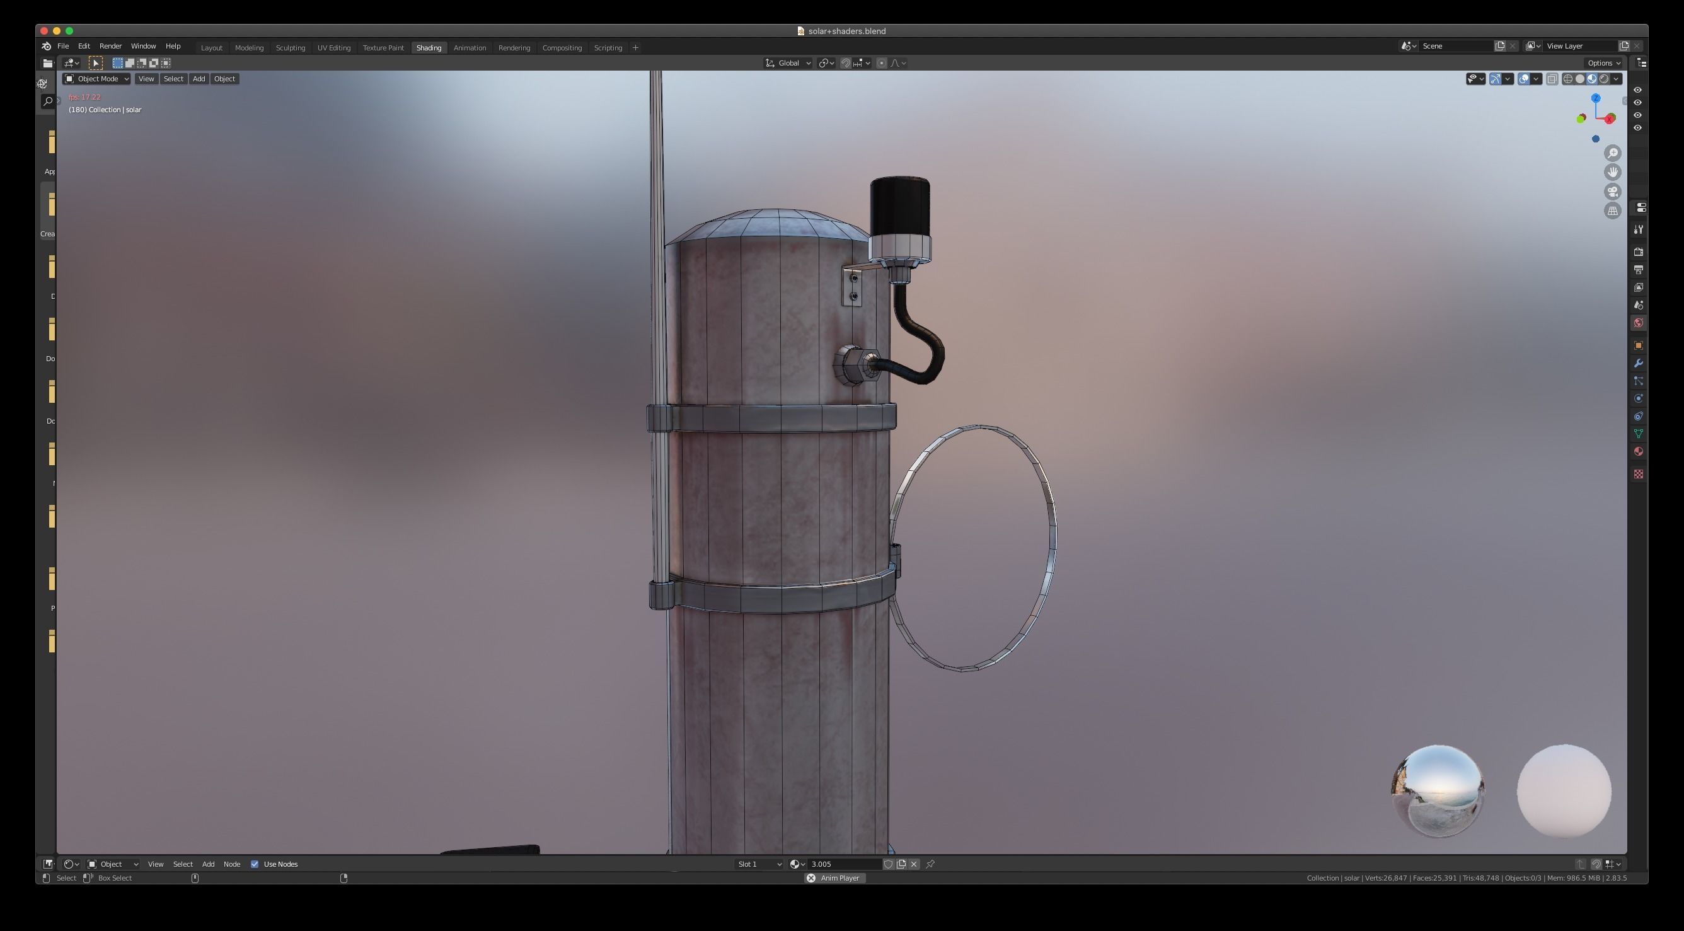Uncheck the Use Nodes checkbox
The width and height of the screenshot is (1684, 931).
(x=255, y=864)
